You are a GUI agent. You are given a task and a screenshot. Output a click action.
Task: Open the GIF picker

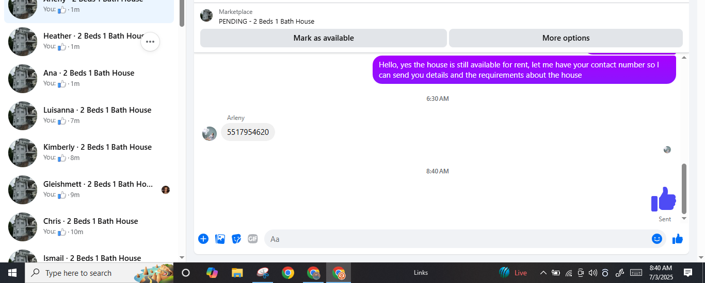point(252,239)
